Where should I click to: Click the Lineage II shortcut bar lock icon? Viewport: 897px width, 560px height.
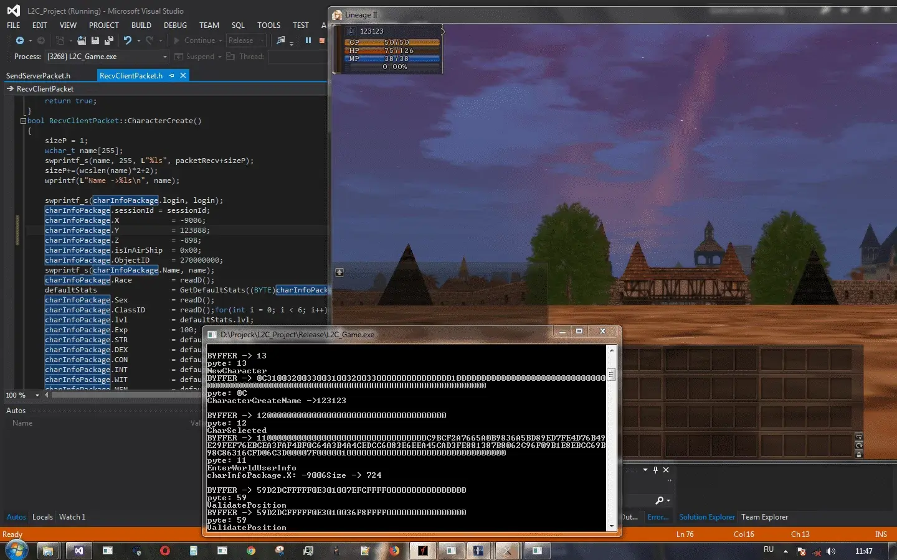859,455
